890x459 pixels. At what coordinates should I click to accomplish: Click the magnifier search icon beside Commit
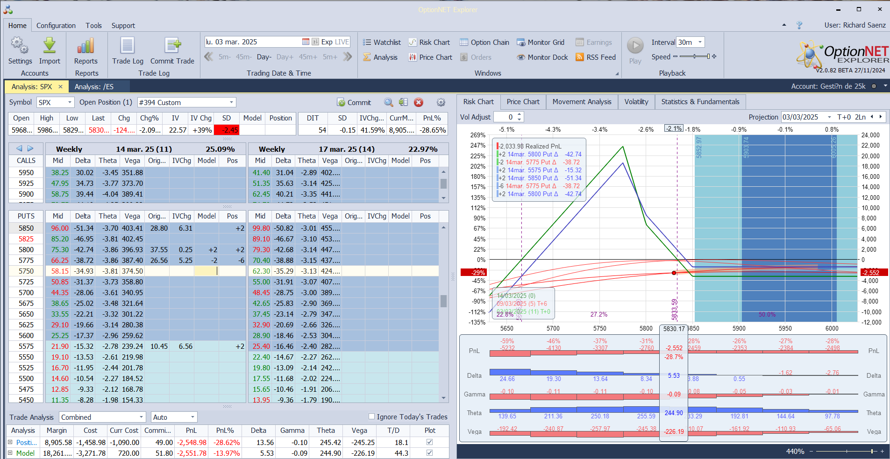(x=388, y=102)
